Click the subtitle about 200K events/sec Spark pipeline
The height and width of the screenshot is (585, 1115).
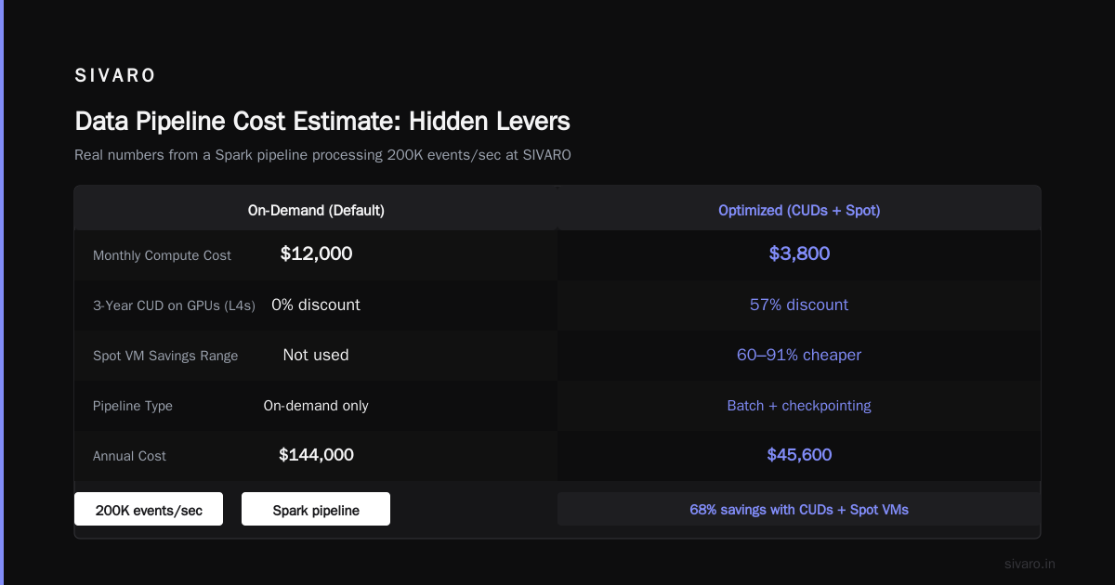tap(322, 155)
